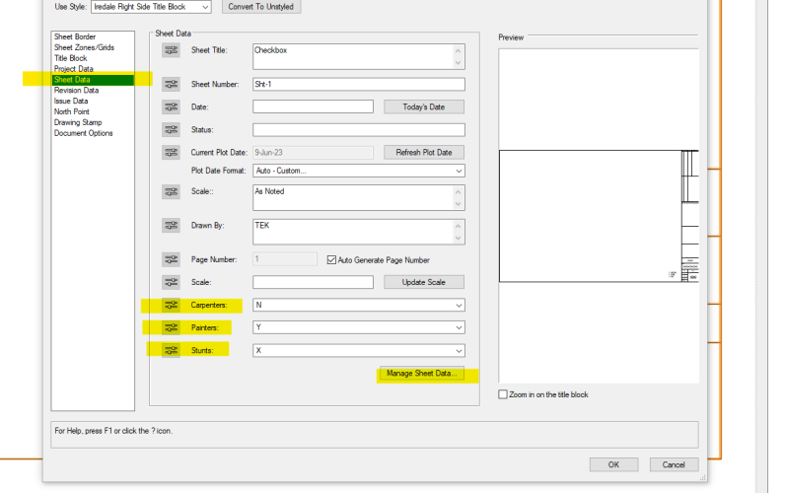Uncheck Auto Generate Page Number
The width and height of the screenshot is (785, 493).
coord(332,259)
